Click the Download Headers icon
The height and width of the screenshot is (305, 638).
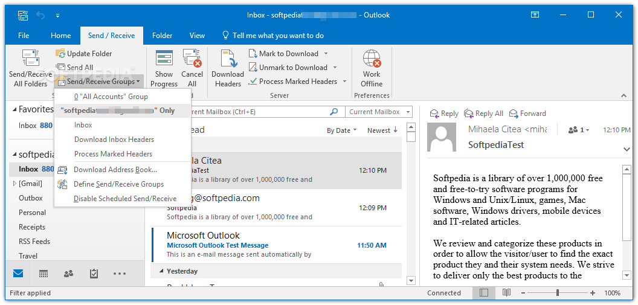[x=228, y=59]
